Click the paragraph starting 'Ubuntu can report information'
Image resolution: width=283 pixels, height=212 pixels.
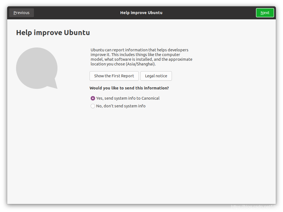pos(141,57)
